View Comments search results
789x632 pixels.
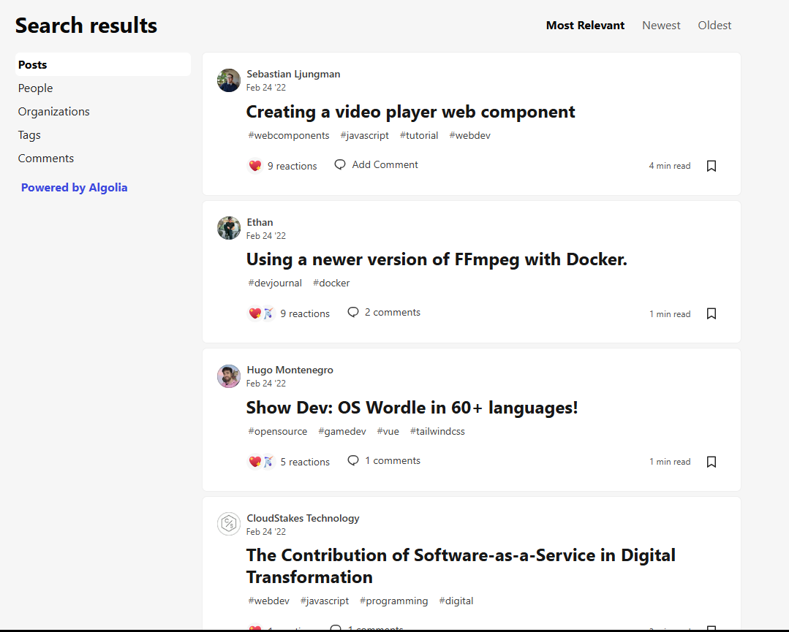pos(46,159)
